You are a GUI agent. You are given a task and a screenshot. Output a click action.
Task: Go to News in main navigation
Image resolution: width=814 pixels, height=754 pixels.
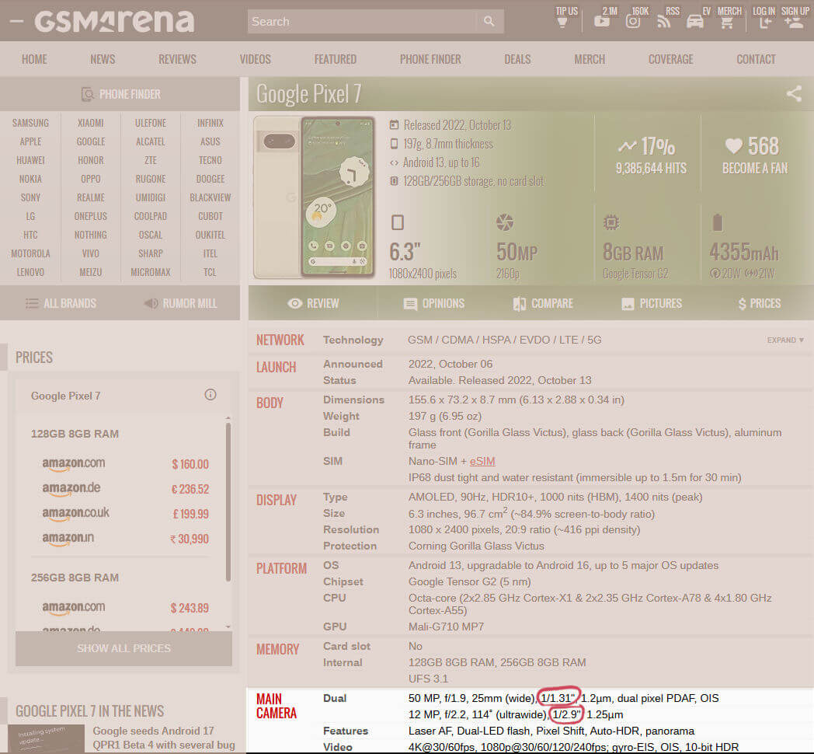[103, 59]
